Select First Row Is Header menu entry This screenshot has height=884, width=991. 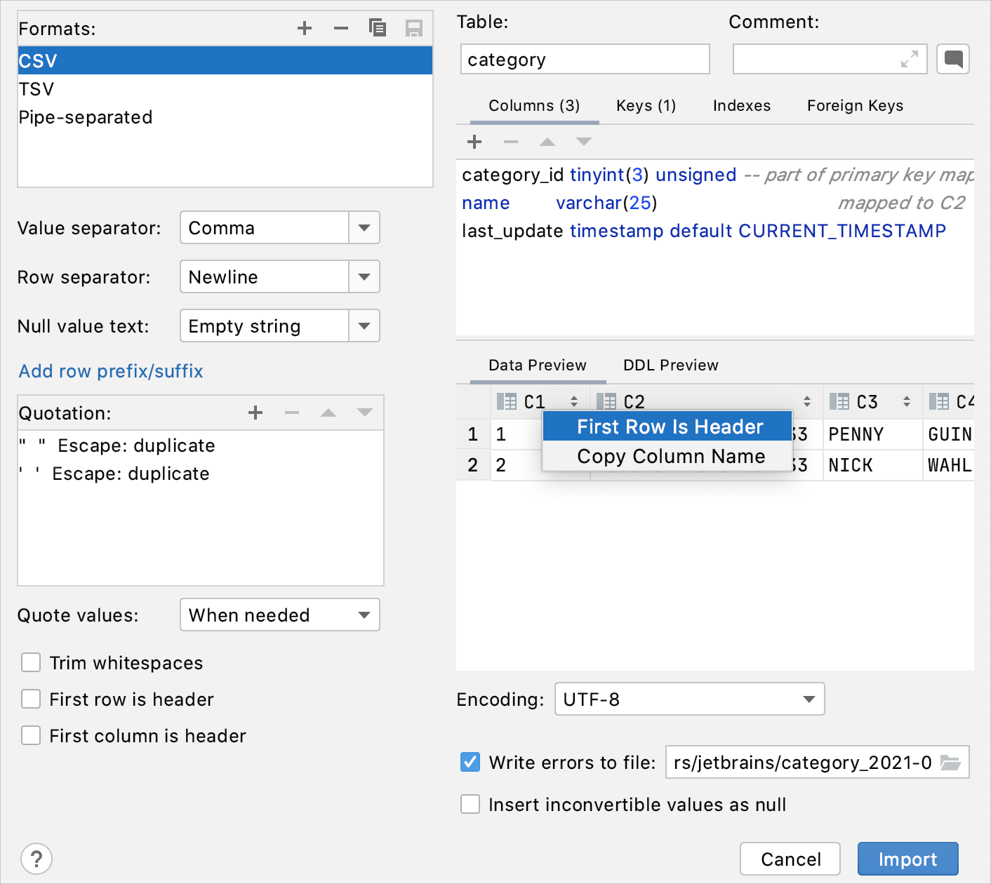(668, 426)
